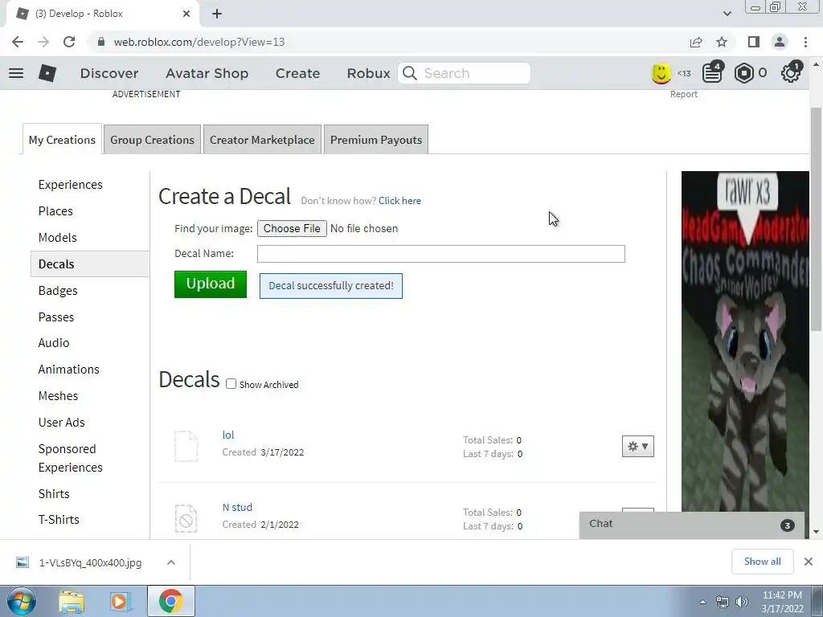This screenshot has width=823, height=617.
Task: Select Models in the sidebar
Action: coord(57,237)
